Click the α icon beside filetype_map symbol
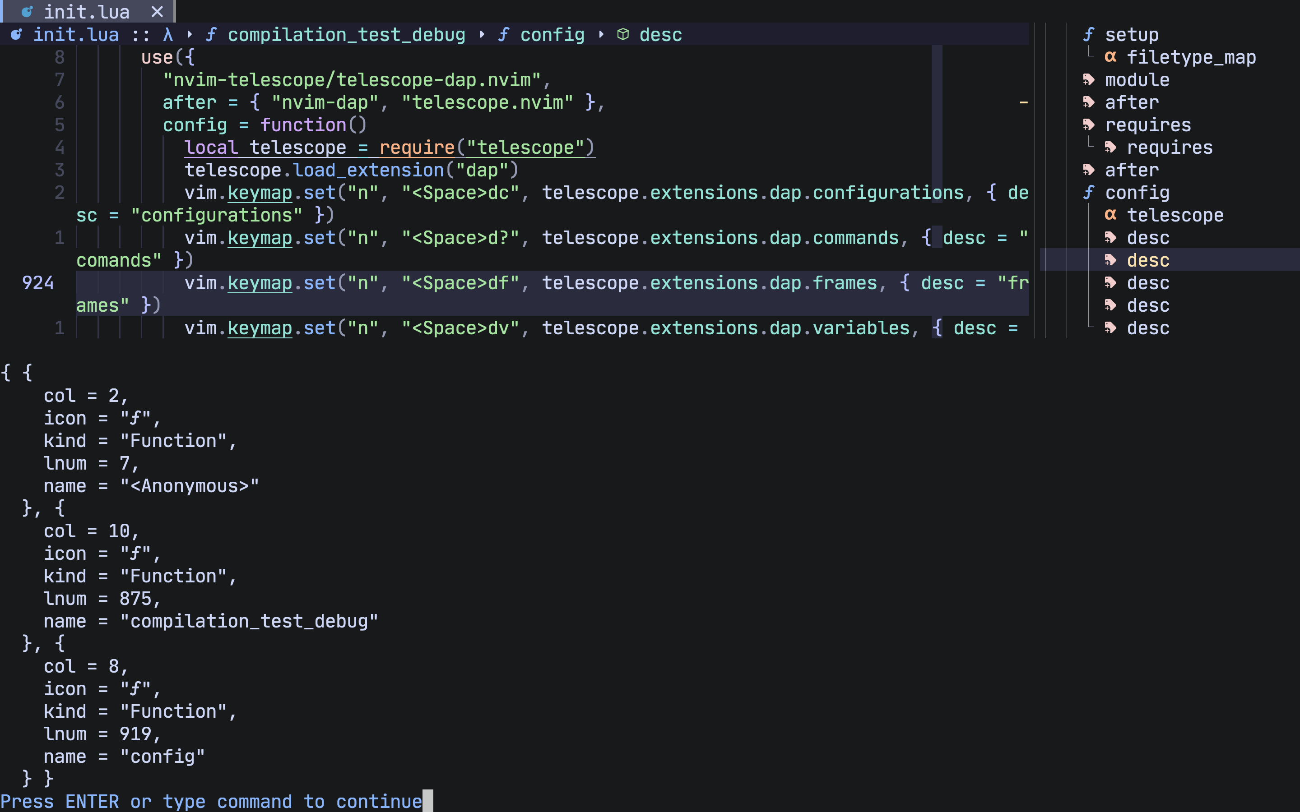Screen dimensions: 1300x812 1112,57
